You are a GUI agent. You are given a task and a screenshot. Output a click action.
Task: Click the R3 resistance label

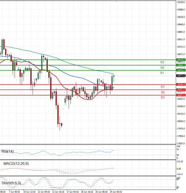[162, 62]
